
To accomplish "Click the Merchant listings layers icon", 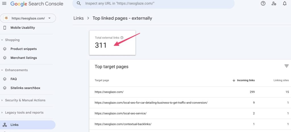I will pyautogui.click(x=5, y=58).
